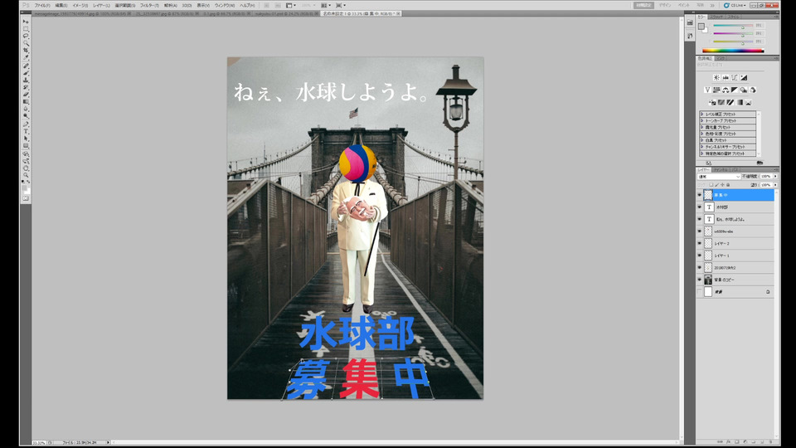This screenshot has width=796, height=448.
Task: Hide the レイヤー 2 layer
Action: pyautogui.click(x=700, y=243)
